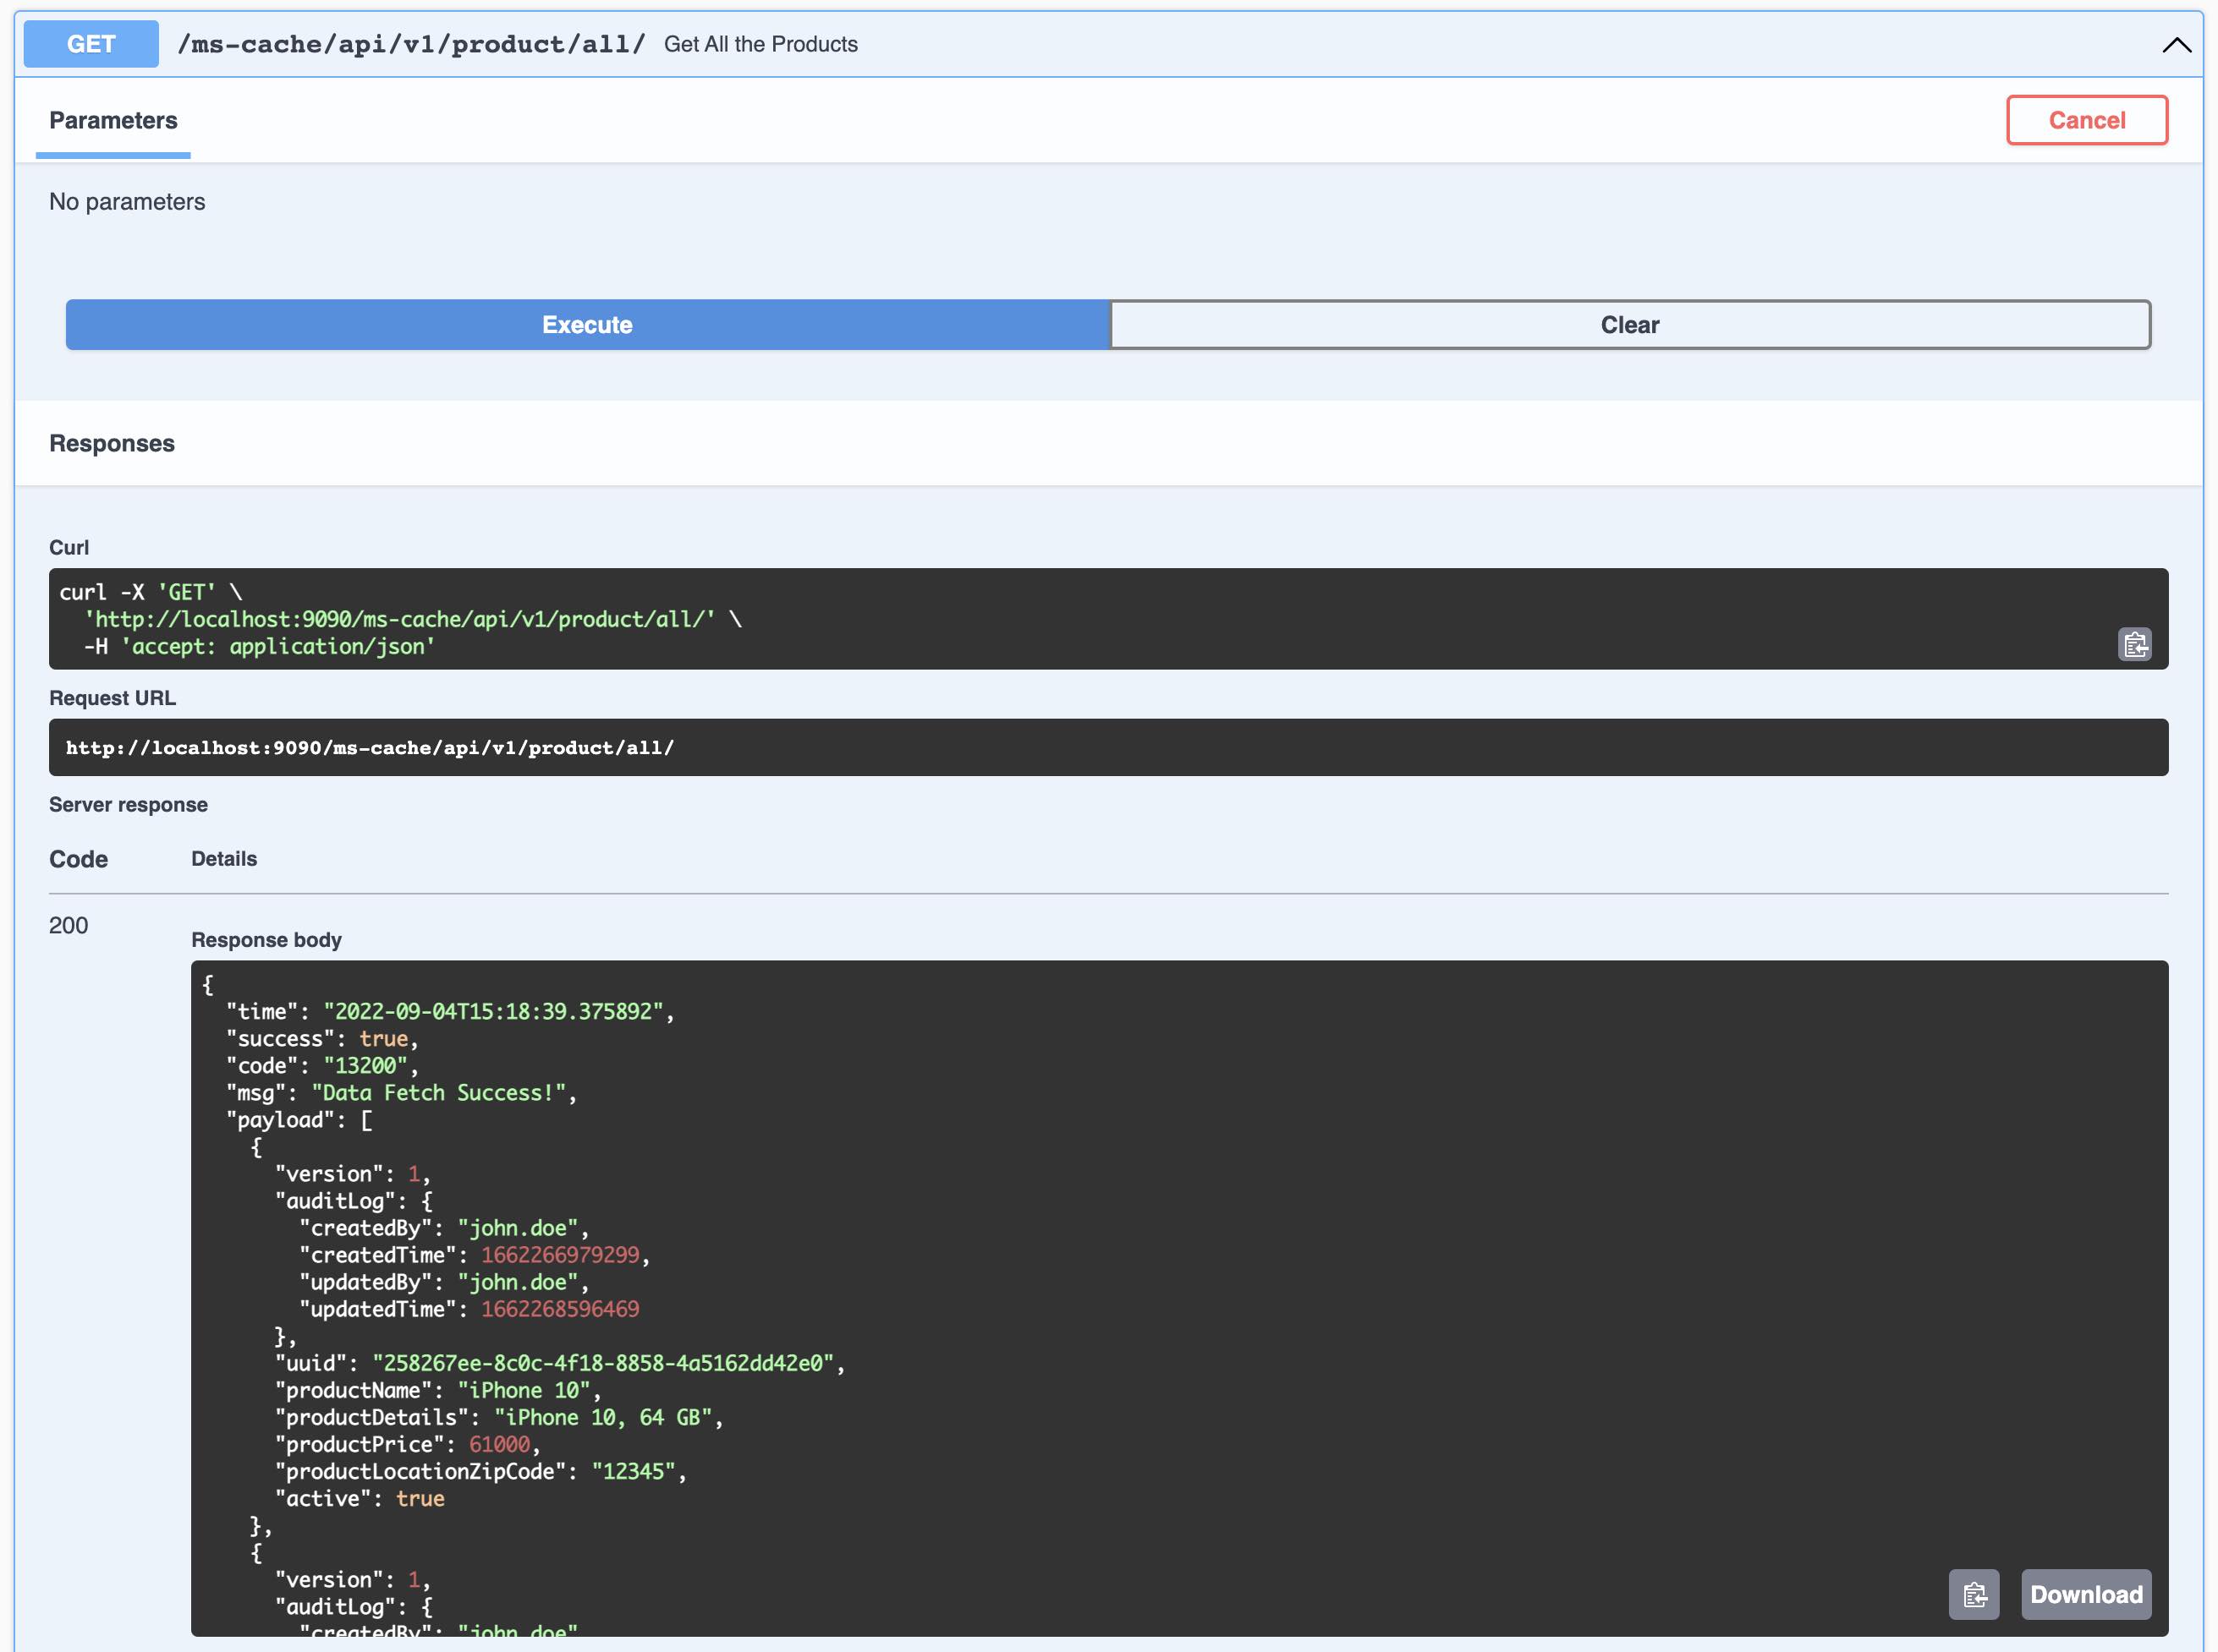Download the response body

(x=2085, y=1594)
